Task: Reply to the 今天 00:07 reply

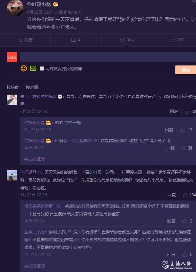Action: (171, 148)
